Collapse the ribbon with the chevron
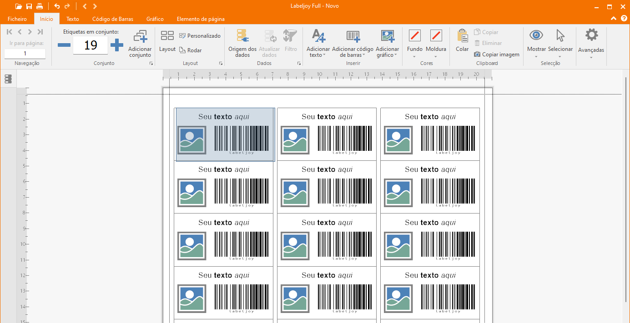 click(614, 19)
